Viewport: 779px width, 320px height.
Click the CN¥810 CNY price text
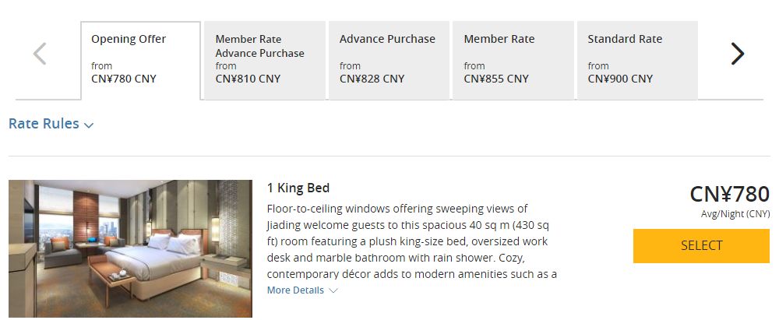[248, 79]
